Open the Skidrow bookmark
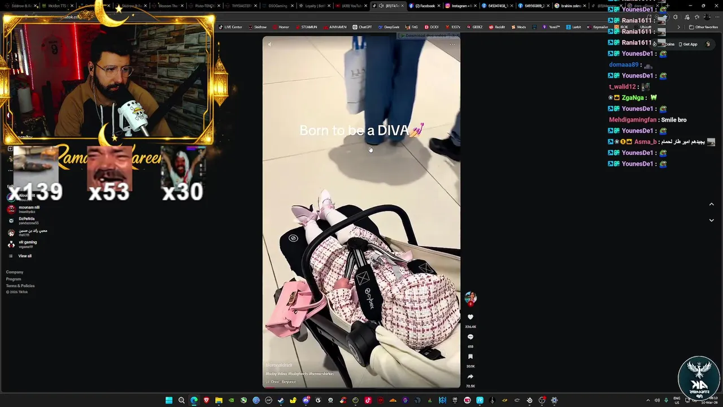The height and width of the screenshot is (407, 723). [258, 27]
